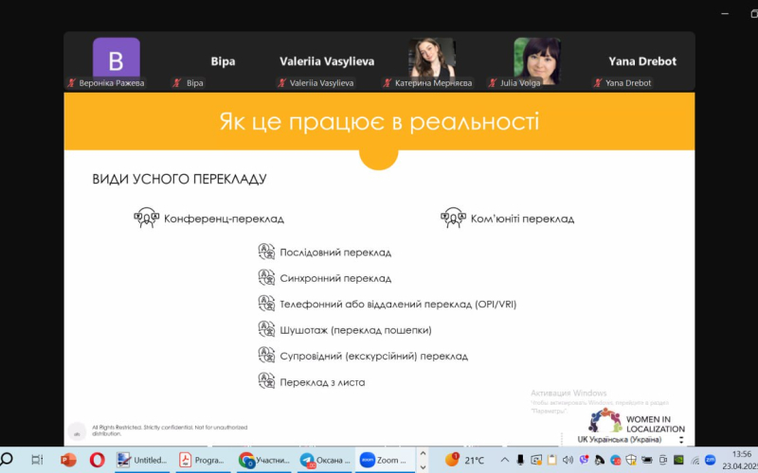Open the Program PDF in taskbar

(x=201, y=460)
